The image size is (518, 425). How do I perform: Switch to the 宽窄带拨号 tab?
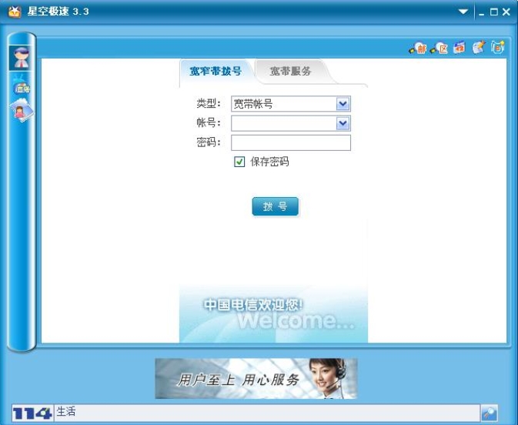tap(216, 71)
